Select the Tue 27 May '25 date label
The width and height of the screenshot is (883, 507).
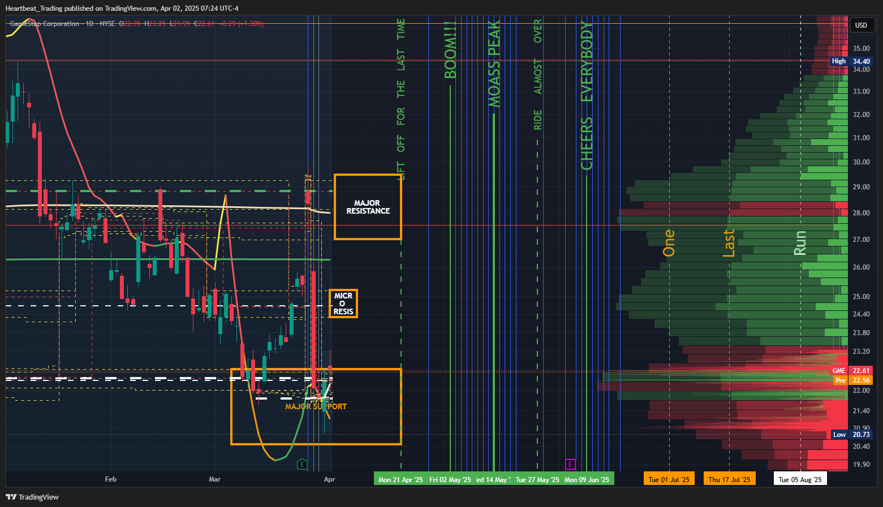[x=537, y=479]
